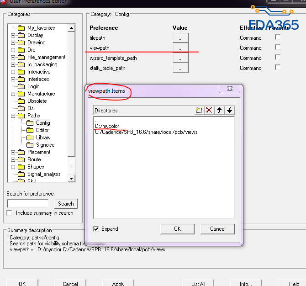Viewport: 306px width, 286px height.
Task: Expand the Interfaces category
Action: pyautogui.click(x=13, y=79)
